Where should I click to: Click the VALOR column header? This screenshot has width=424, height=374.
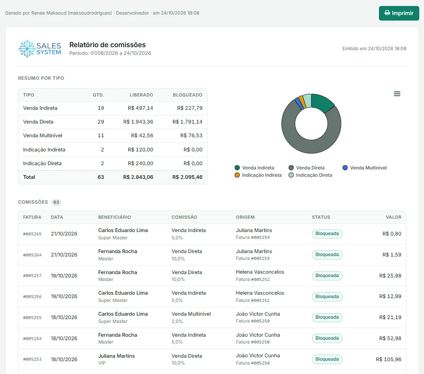[394, 217]
